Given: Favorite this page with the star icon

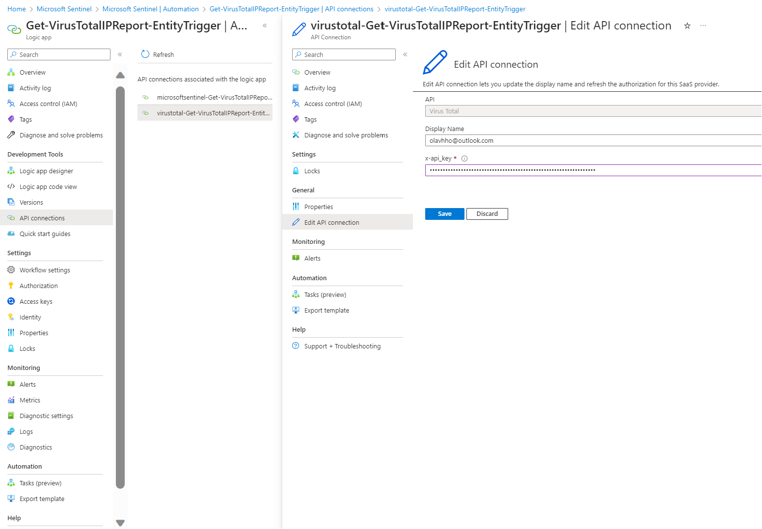Looking at the screenshot, I should pos(687,26).
